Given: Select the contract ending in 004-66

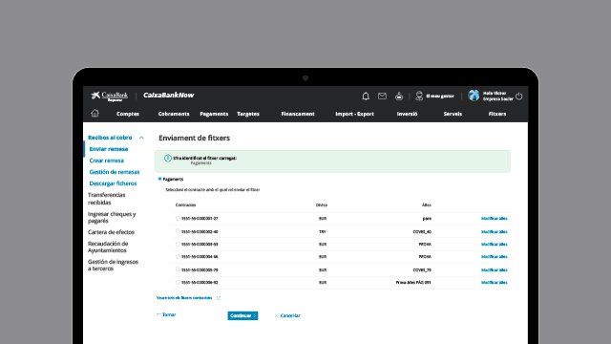Looking at the screenshot, I should 178,257.
